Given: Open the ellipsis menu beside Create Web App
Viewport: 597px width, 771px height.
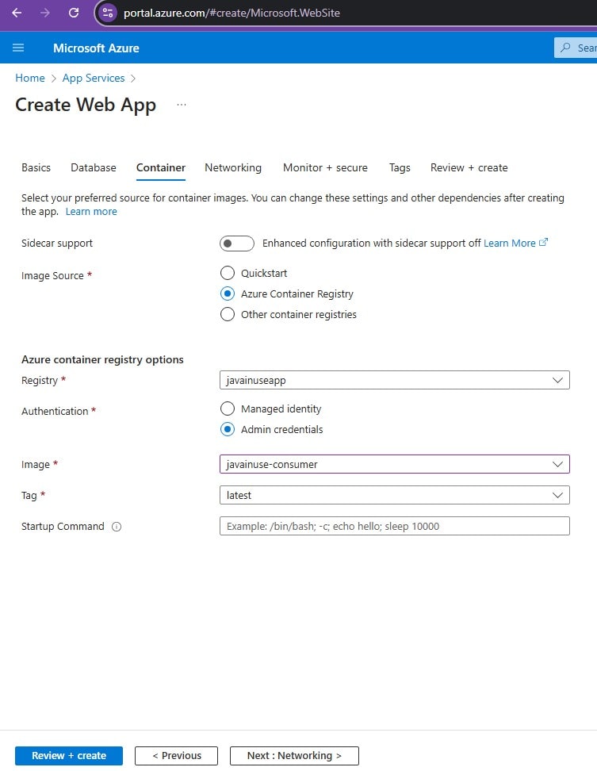Looking at the screenshot, I should 182,105.
